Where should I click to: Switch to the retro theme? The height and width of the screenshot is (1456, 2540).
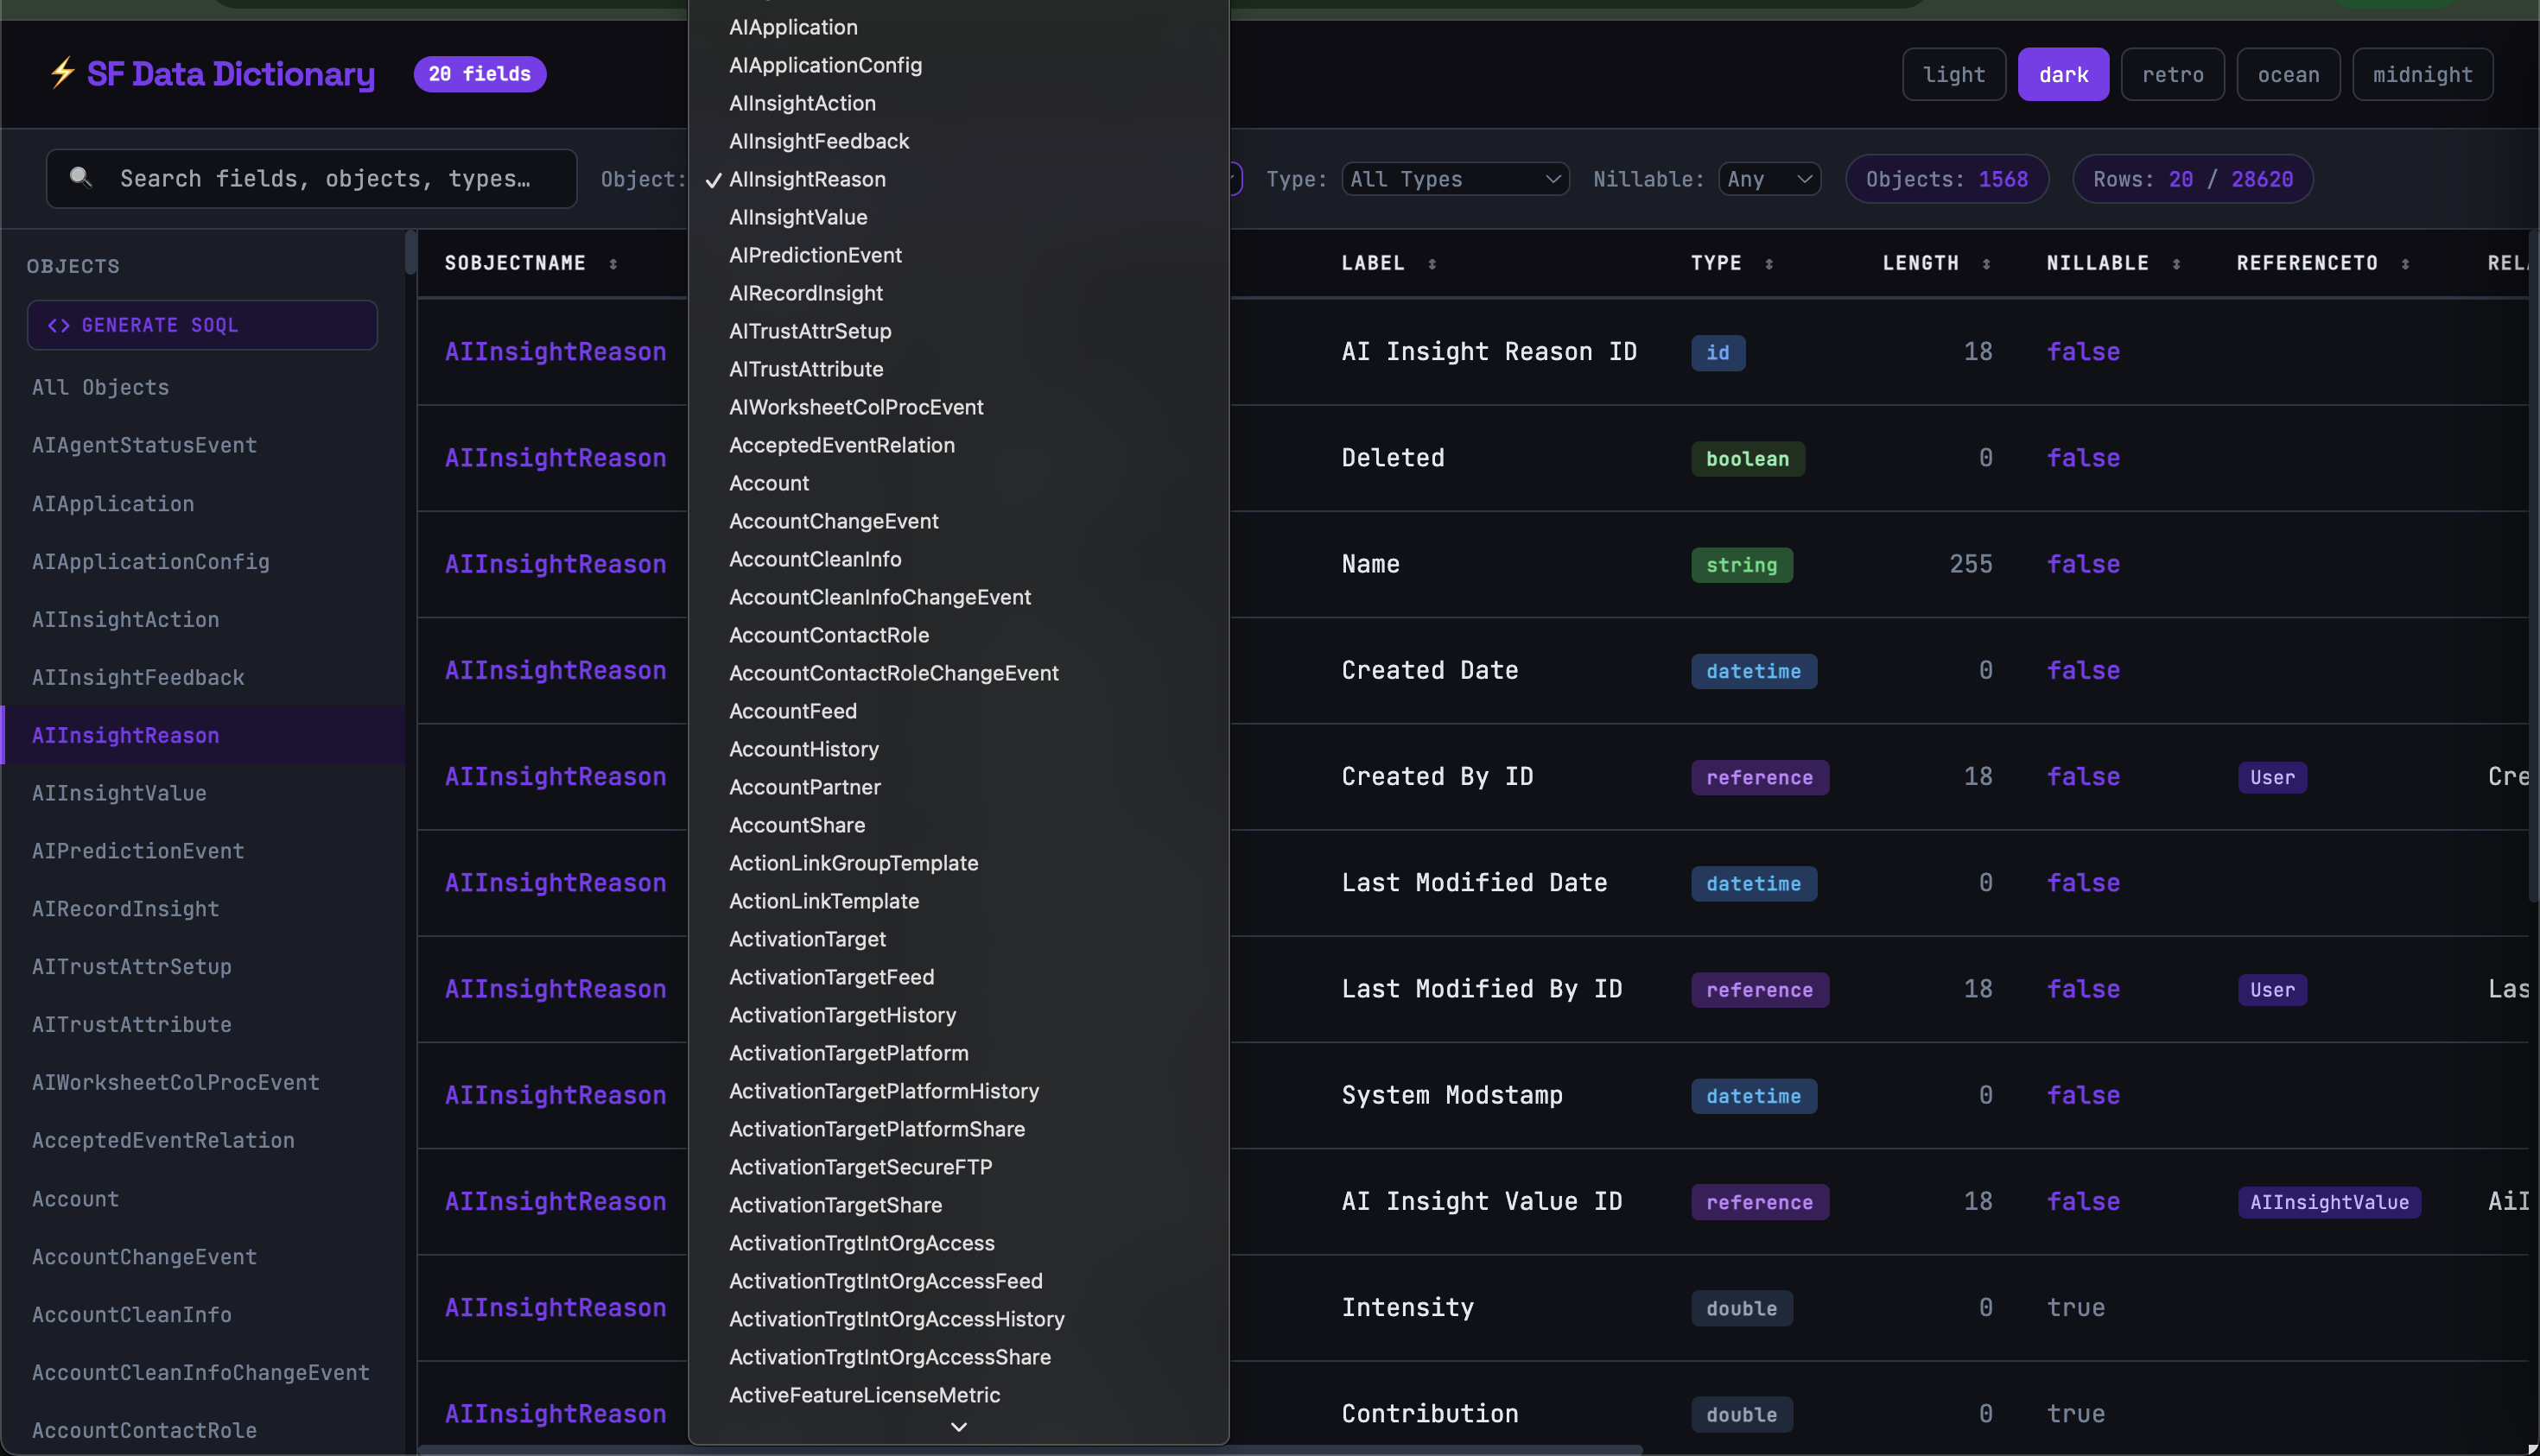(2172, 74)
